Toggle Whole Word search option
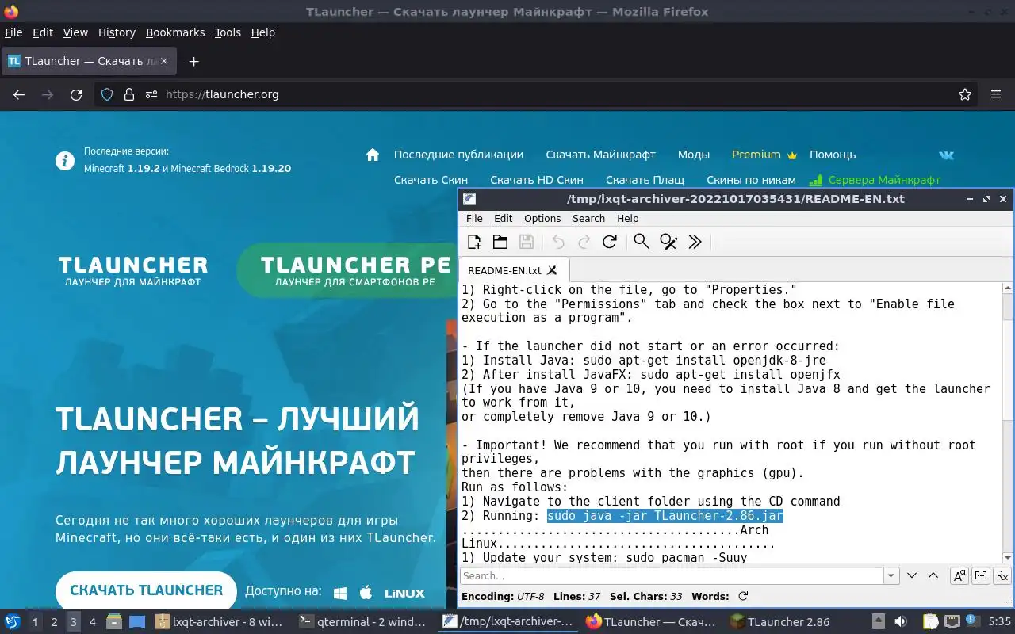 tap(981, 575)
